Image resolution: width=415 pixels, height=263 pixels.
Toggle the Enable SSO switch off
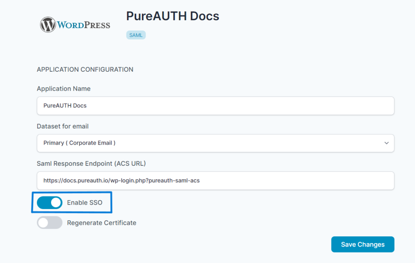[x=49, y=203]
